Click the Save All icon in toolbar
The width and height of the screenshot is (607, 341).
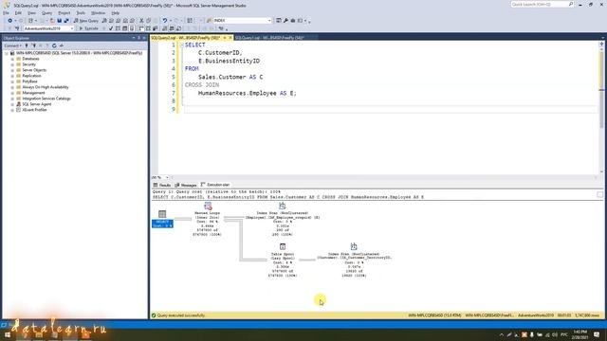(x=66, y=21)
